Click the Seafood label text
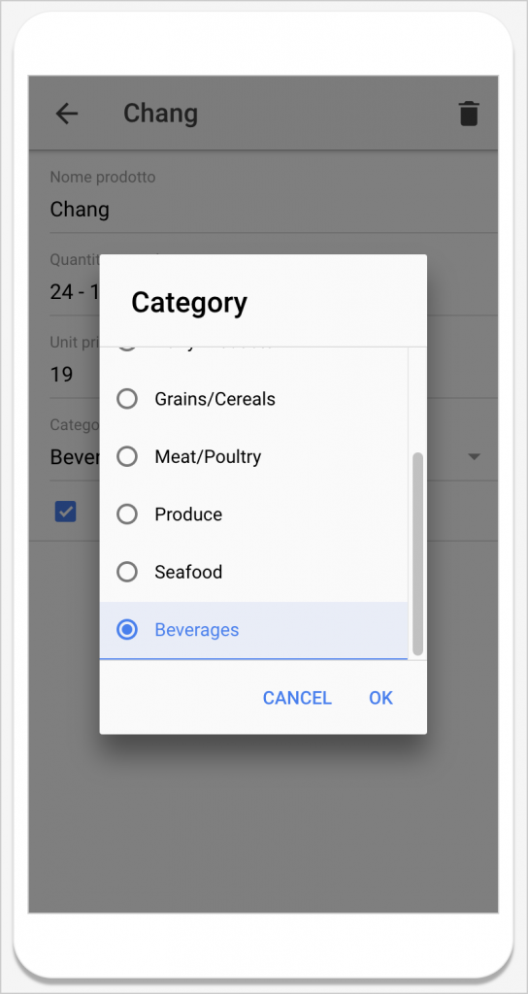This screenshot has height=994, width=528. [188, 572]
